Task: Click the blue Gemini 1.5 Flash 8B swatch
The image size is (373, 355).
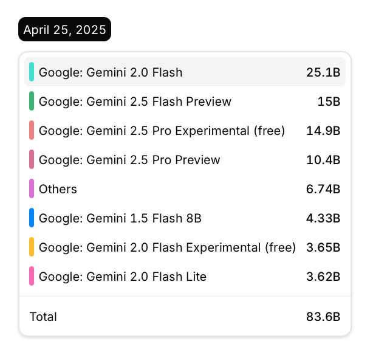Action: pyautogui.click(x=32, y=218)
